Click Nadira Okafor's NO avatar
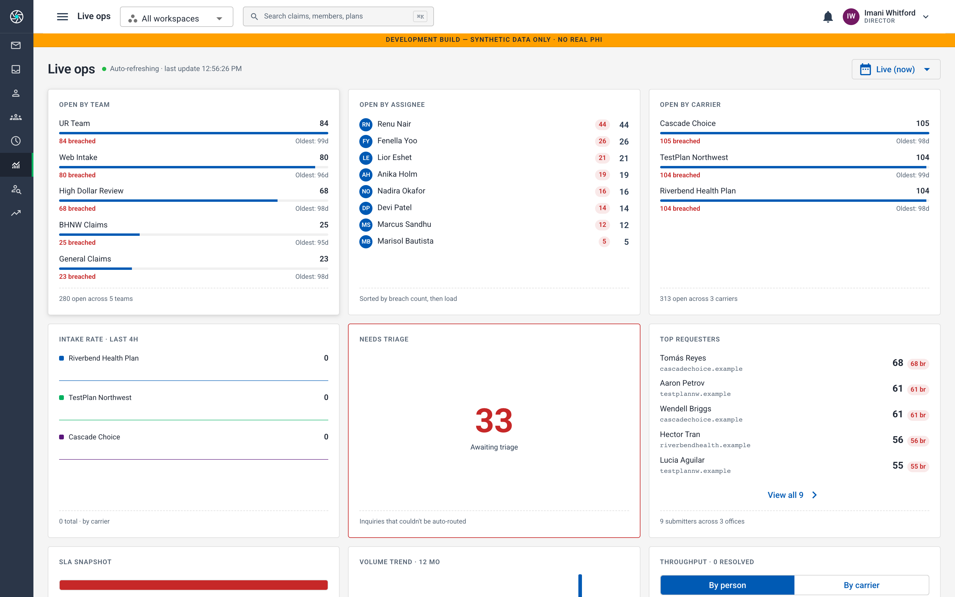Screen dimensions: 955x597 point(366,191)
